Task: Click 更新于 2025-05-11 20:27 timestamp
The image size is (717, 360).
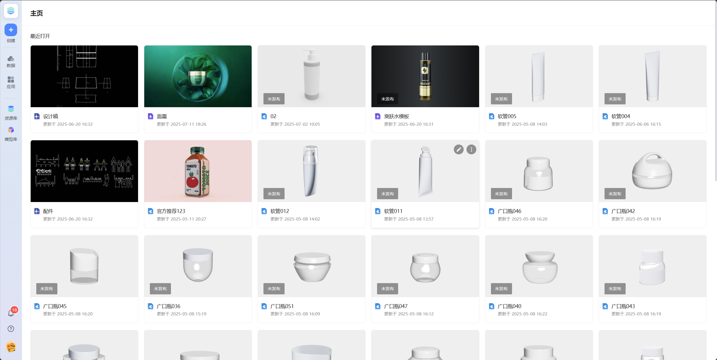Action: tap(181, 219)
